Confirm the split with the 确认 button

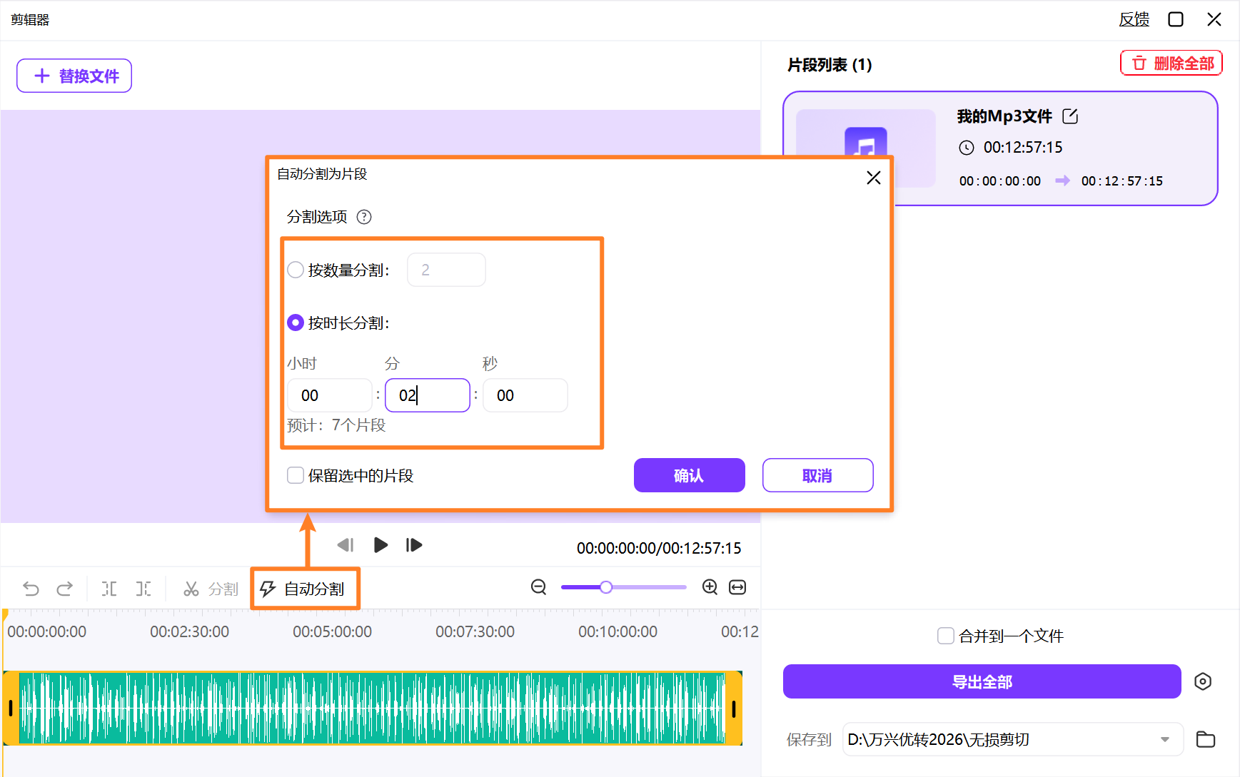click(x=688, y=475)
